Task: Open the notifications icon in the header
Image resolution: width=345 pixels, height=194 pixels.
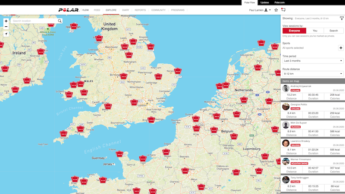Action: [x=283, y=9]
